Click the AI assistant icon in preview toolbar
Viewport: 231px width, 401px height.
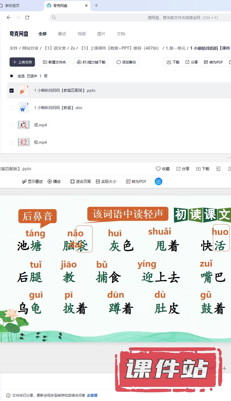point(159,181)
